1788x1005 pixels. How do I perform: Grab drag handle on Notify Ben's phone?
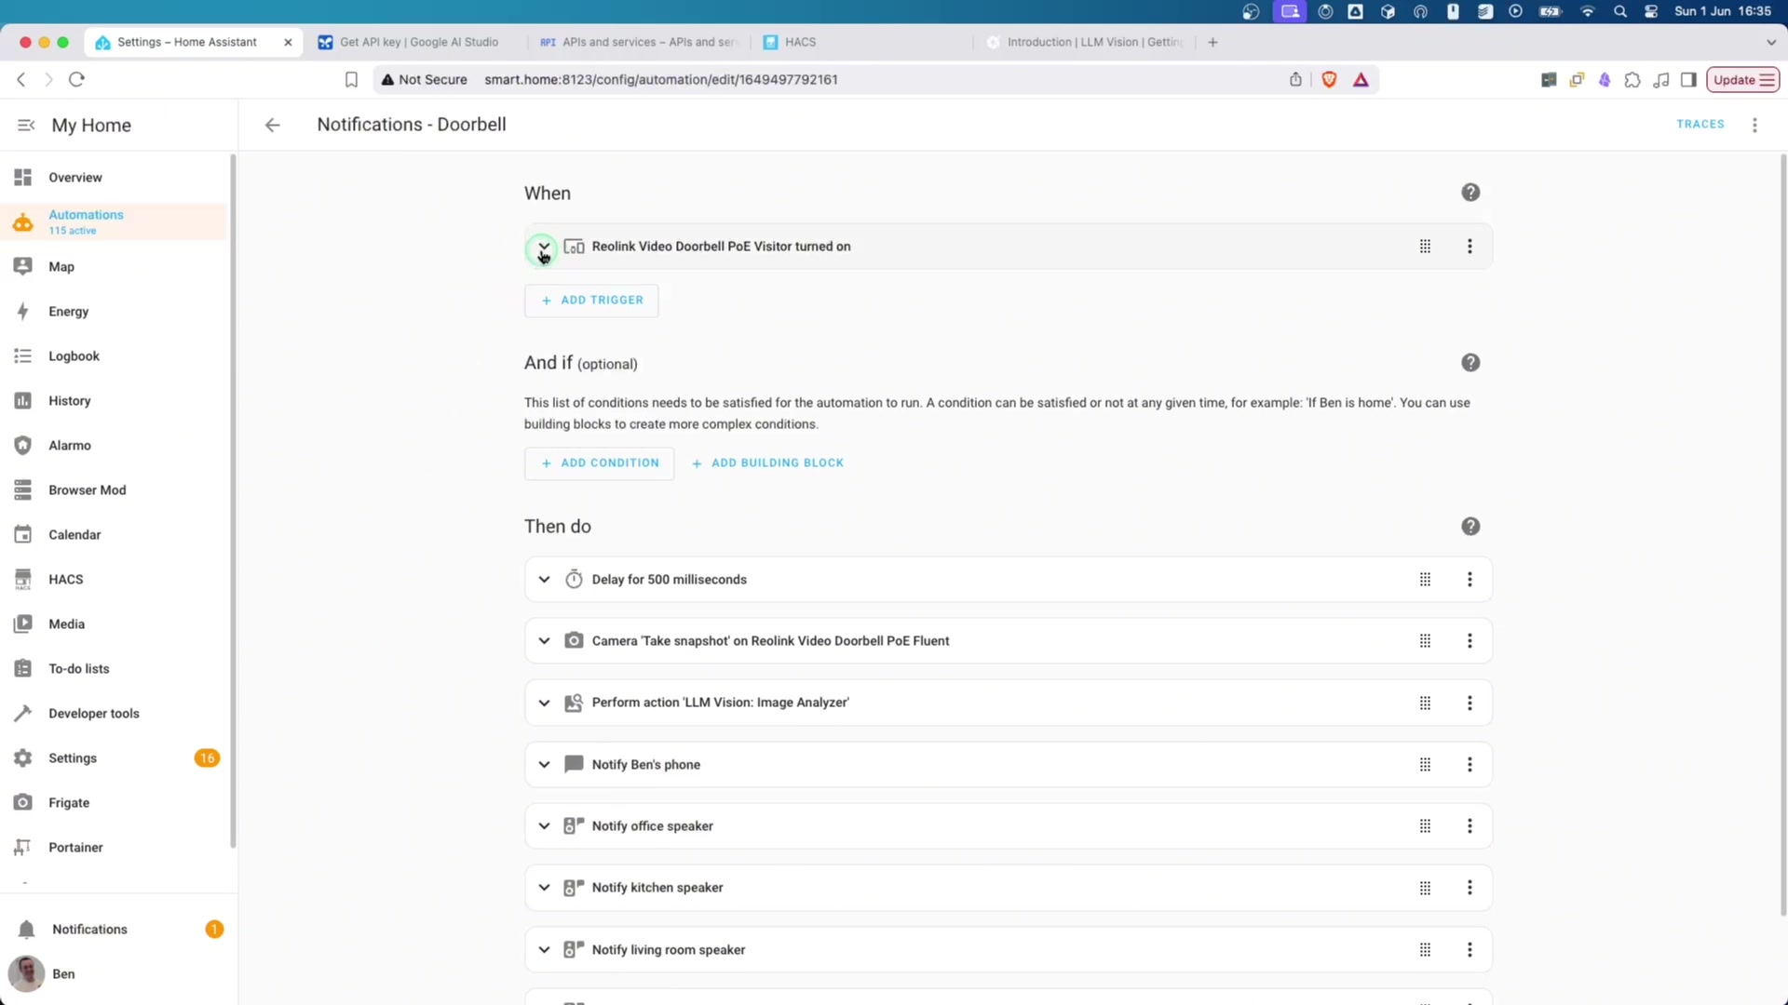click(1425, 765)
